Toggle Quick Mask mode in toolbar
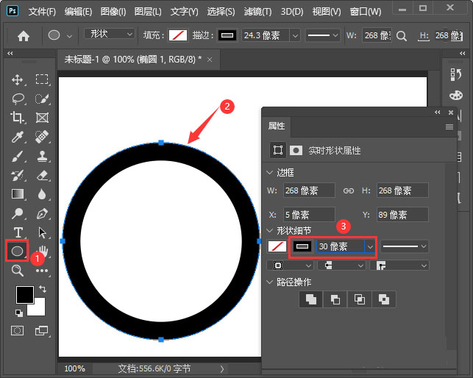Image resolution: width=473 pixels, height=378 pixels. [17, 331]
